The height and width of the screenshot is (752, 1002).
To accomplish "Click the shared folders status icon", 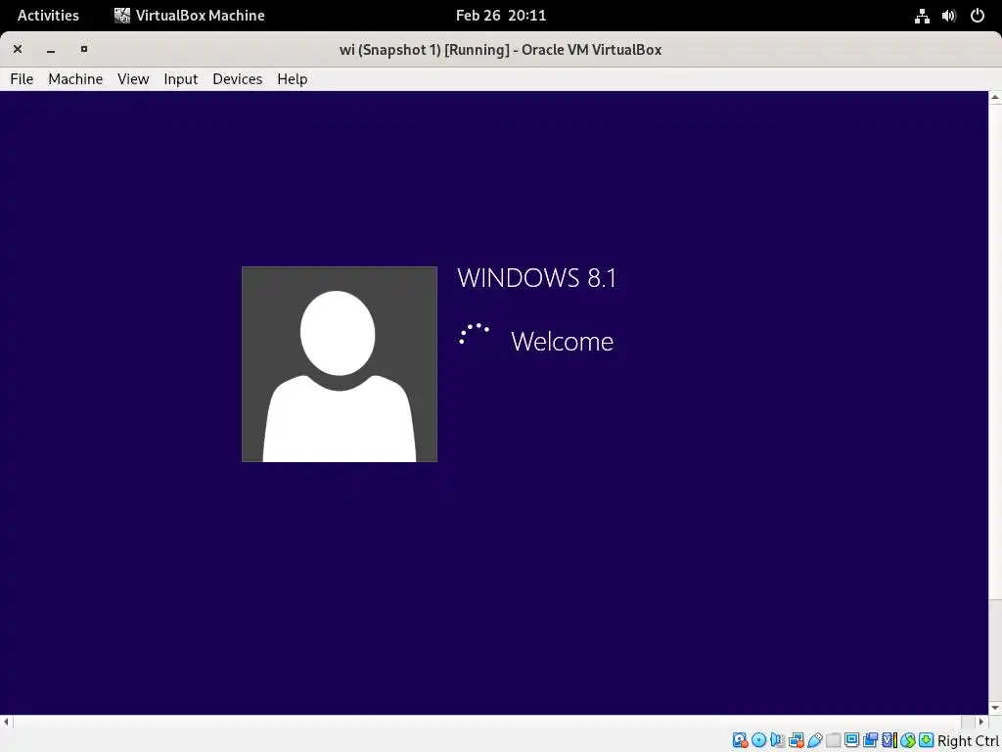I will 834,740.
